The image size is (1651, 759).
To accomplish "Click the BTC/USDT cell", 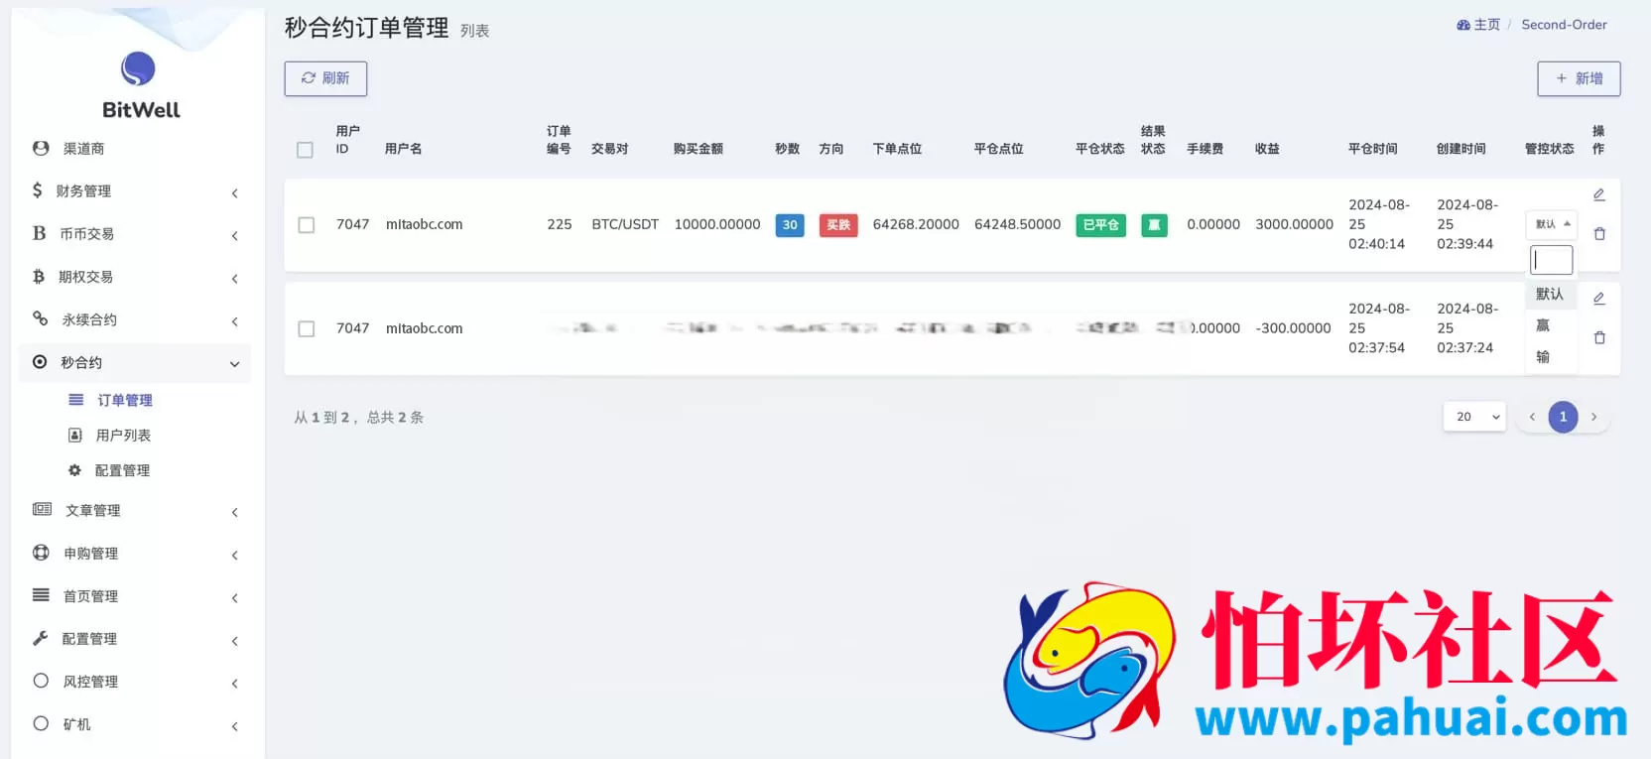I will pyautogui.click(x=625, y=225).
